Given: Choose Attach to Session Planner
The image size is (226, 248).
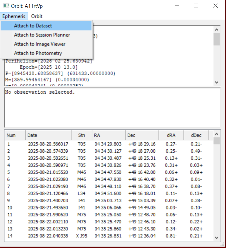Looking at the screenshot, I should pos(42,35).
